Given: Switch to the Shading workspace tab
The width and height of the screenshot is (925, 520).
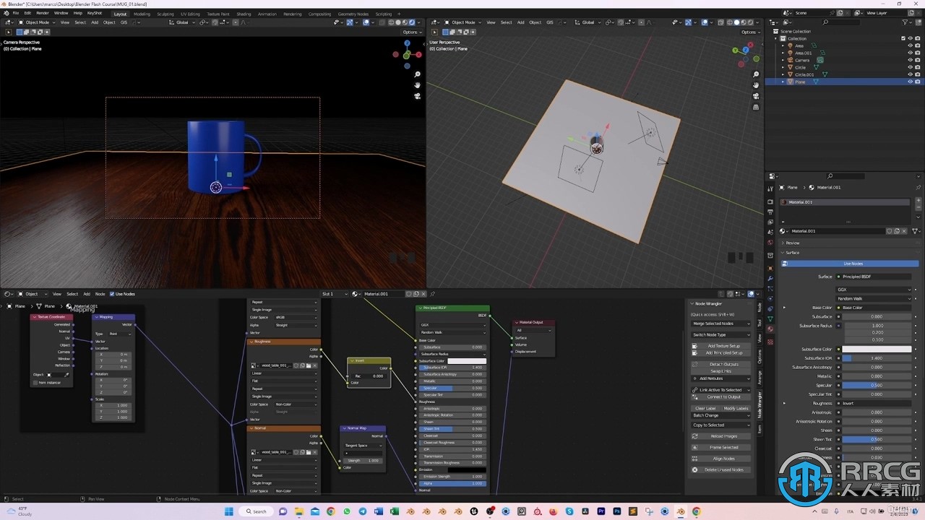Looking at the screenshot, I should pyautogui.click(x=244, y=14).
